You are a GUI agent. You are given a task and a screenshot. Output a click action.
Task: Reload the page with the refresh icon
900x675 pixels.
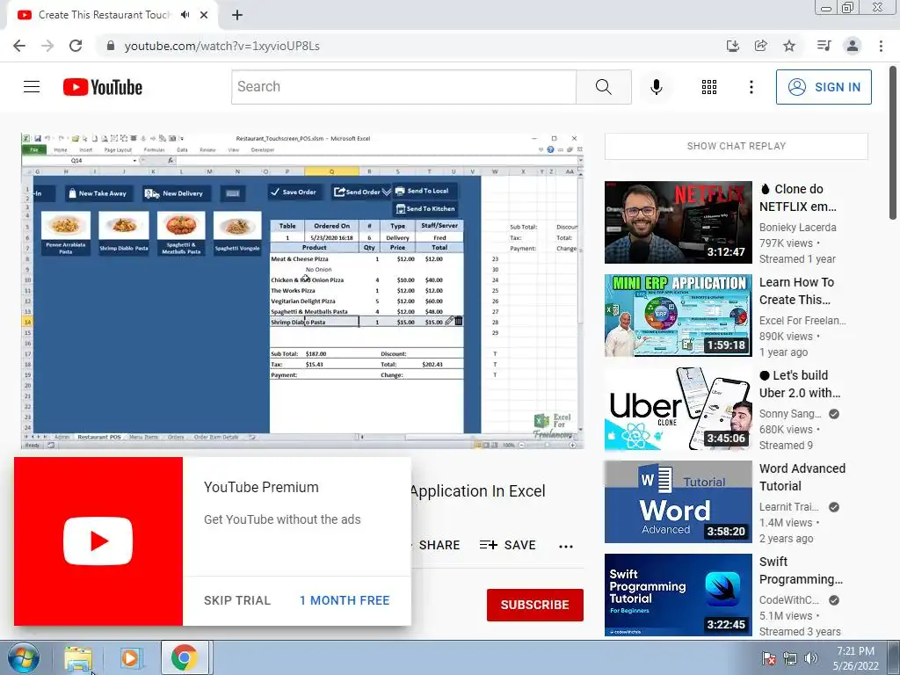pos(76,46)
